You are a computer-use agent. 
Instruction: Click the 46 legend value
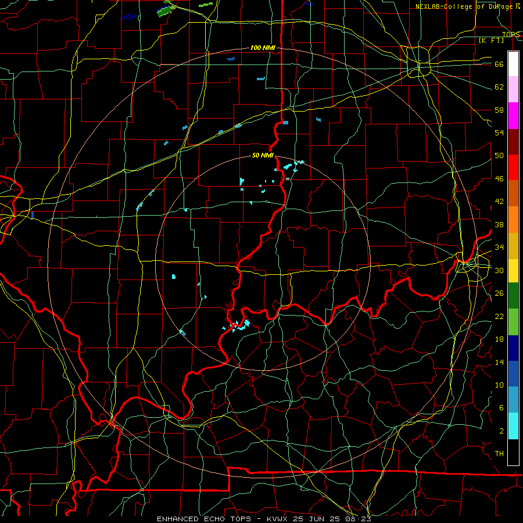(x=499, y=179)
